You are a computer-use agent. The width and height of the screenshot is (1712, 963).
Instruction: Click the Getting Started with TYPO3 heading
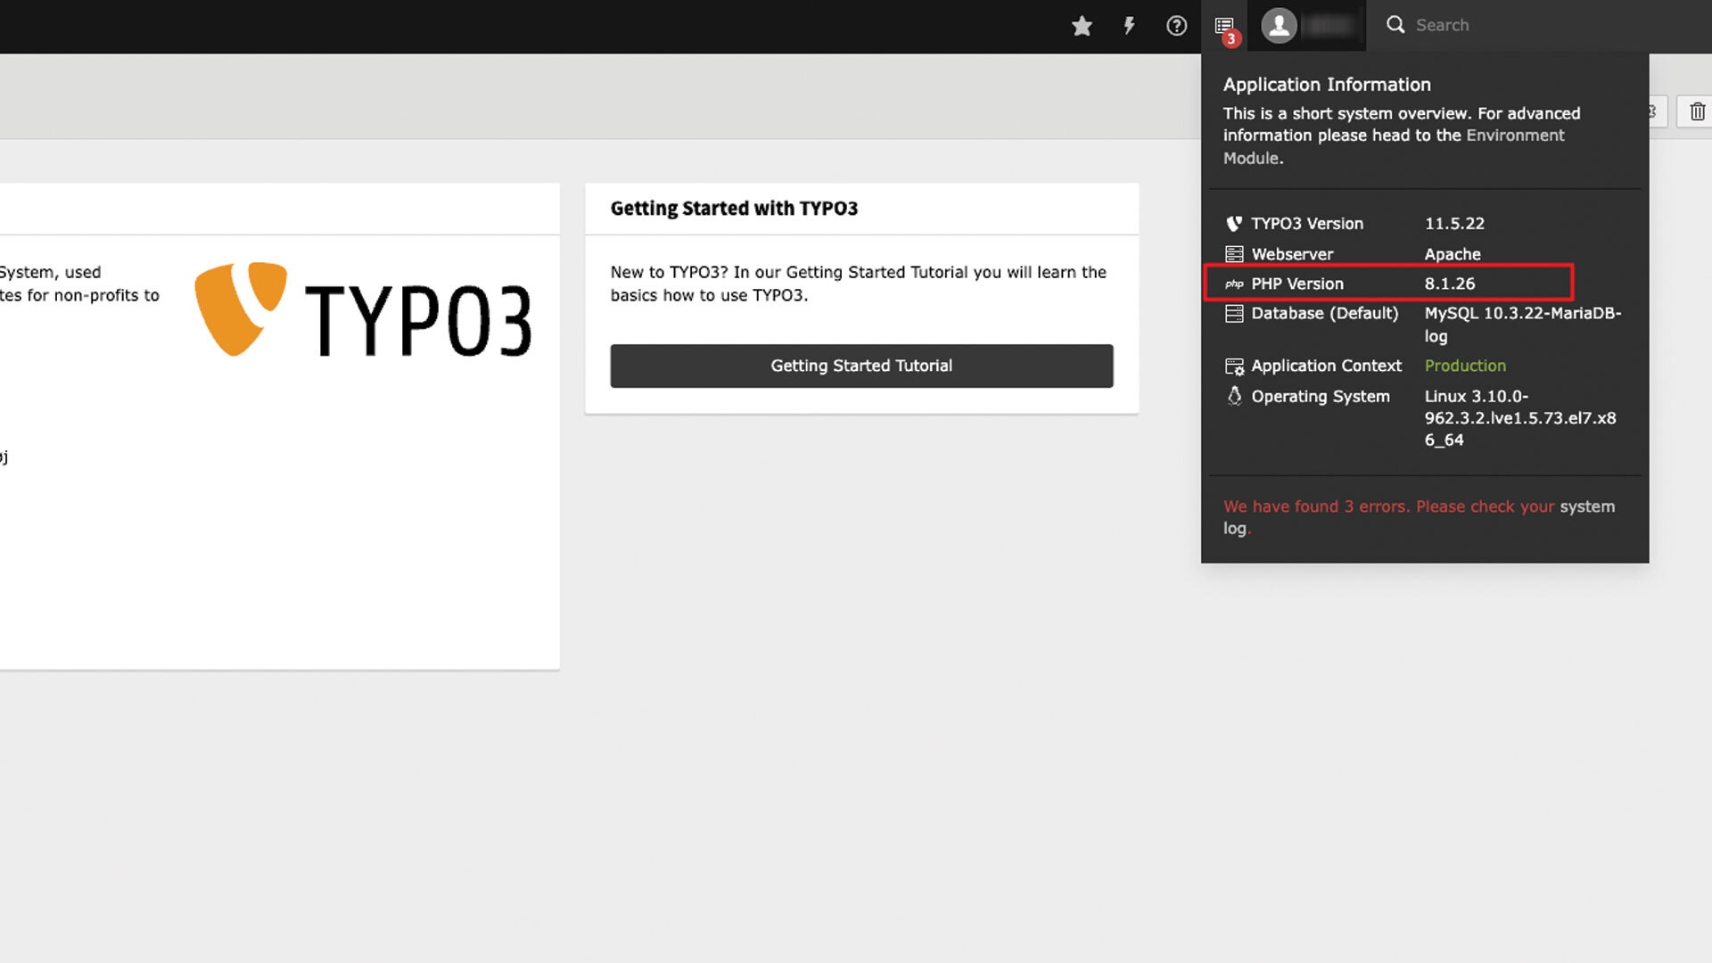734,208
